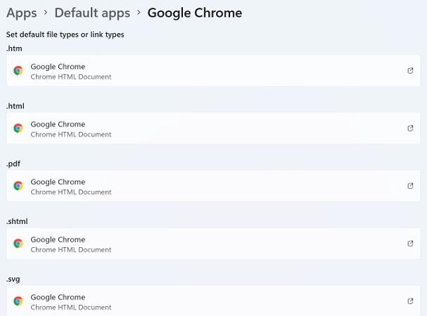Click 'Set default file types or link types' heading
The height and width of the screenshot is (316, 427).
click(65, 35)
